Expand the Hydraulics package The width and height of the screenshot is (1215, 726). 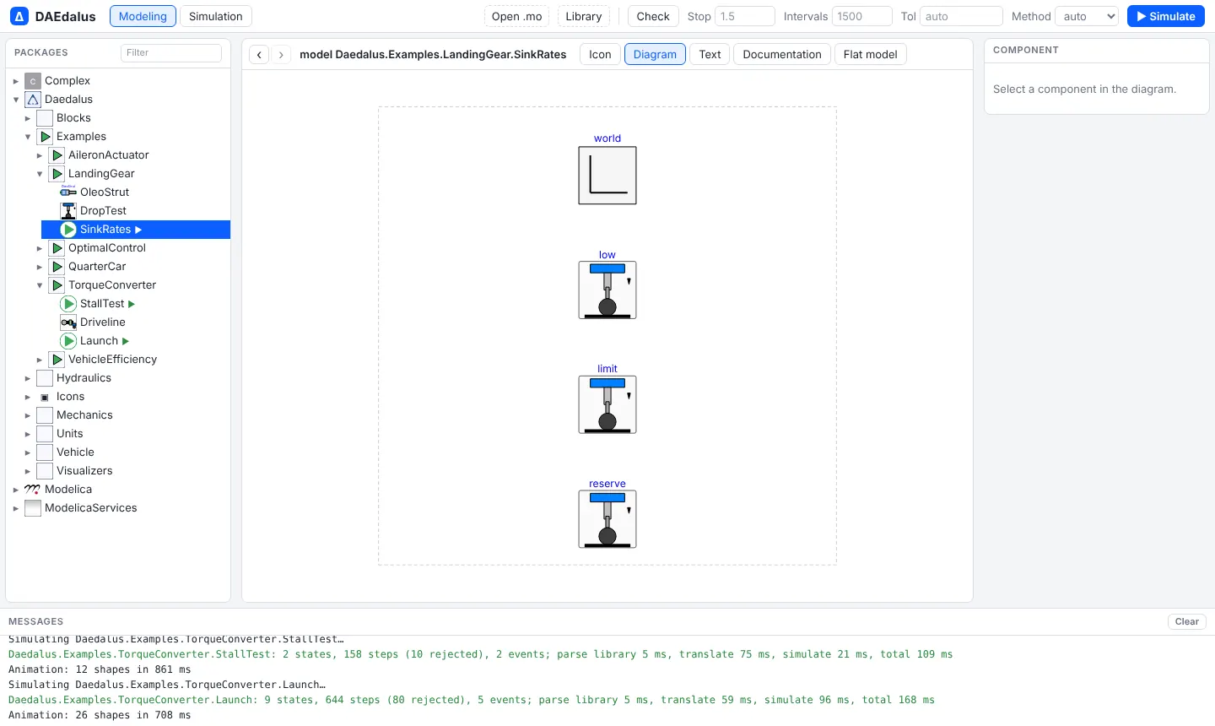click(28, 378)
